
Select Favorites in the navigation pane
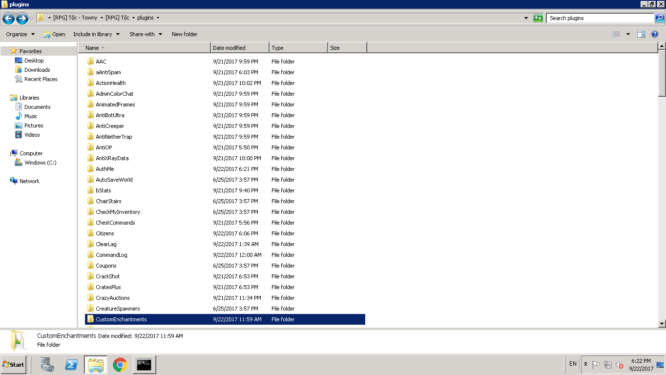30,51
